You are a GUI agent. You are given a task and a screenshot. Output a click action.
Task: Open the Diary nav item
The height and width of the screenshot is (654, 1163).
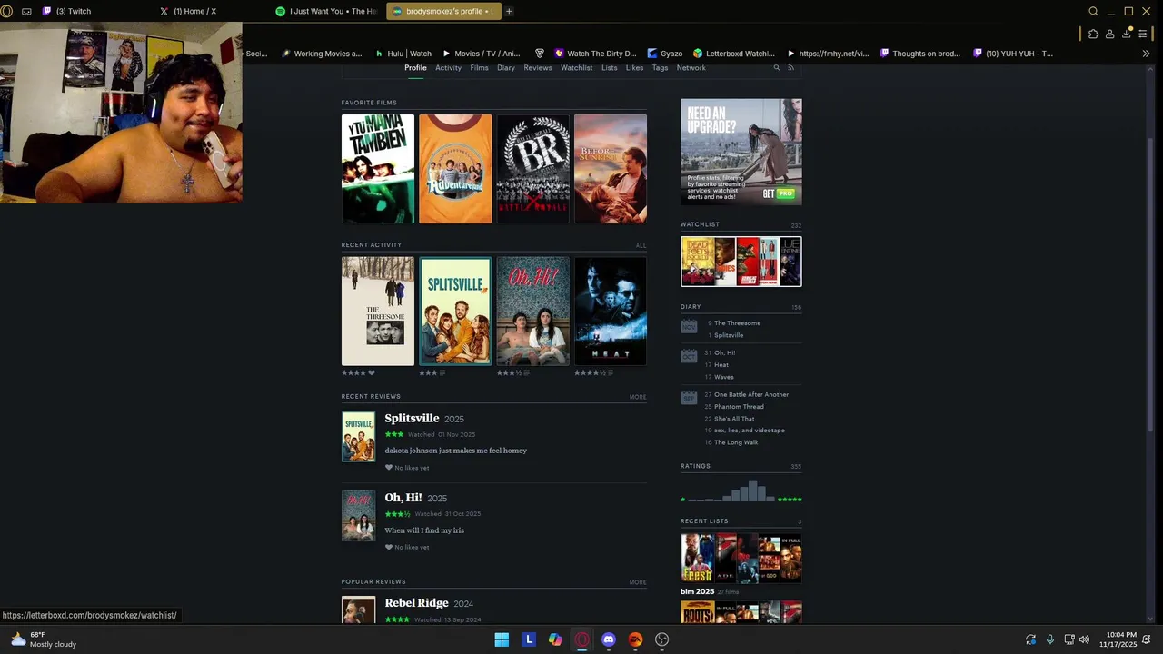click(506, 68)
